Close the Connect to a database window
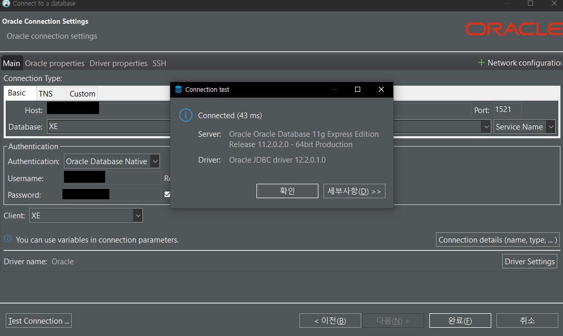The width and height of the screenshot is (563, 336). (x=554, y=3)
